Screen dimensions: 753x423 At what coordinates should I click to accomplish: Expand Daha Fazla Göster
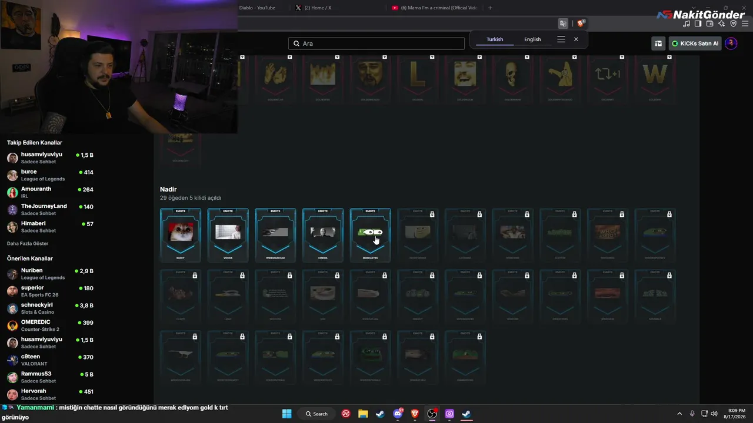pos(28,243)
